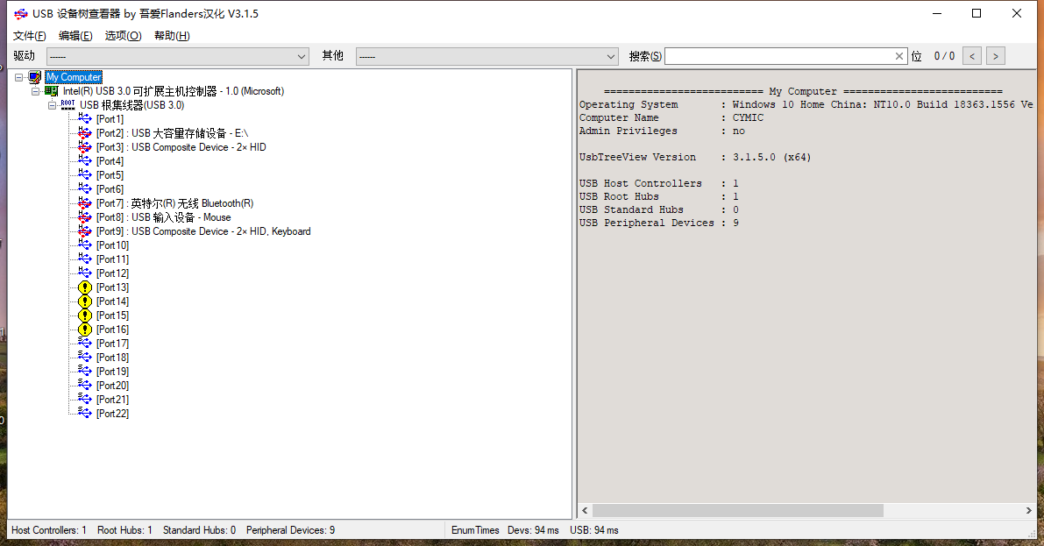Click the SuperSpeed USB icon at Port18

84,357
